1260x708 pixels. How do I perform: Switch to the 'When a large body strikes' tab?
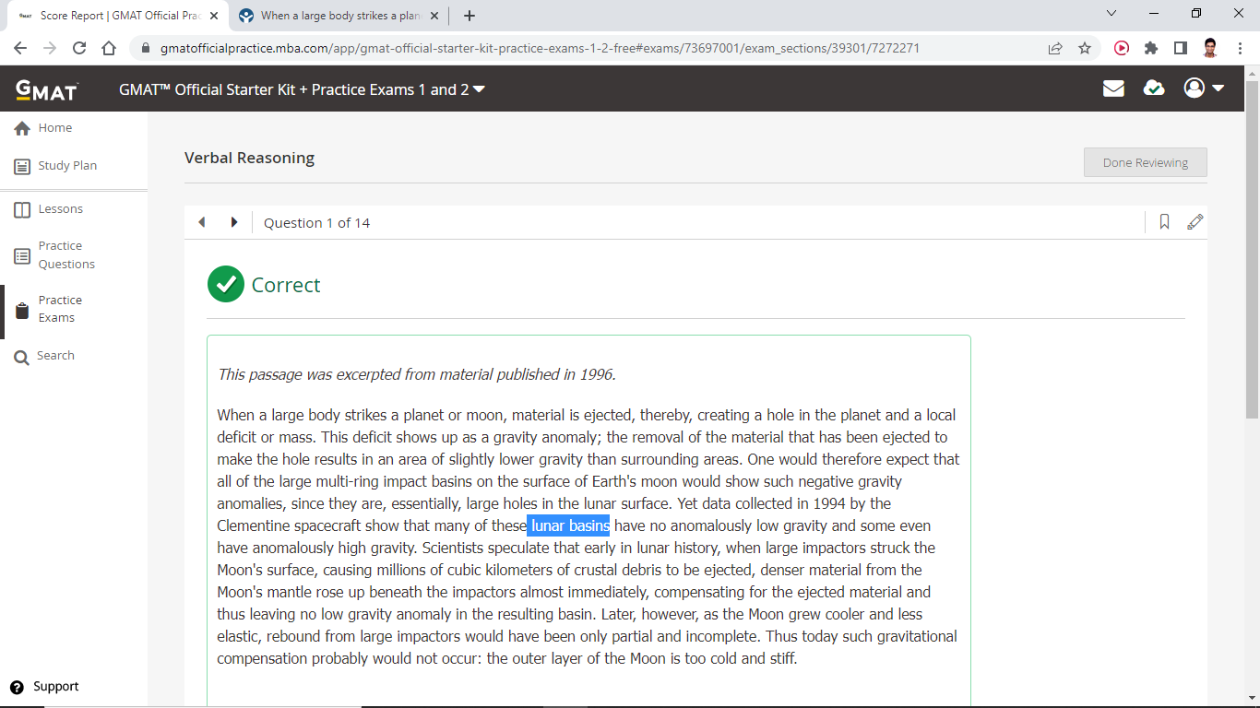tap(338, 16)
